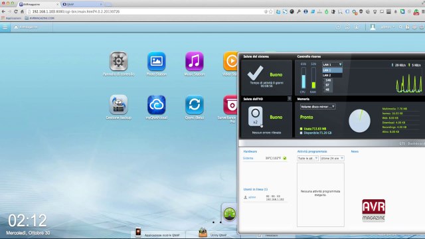Click the RAM usage bar
This screenshot has width=425, height=239.
(x=313, y=78)
